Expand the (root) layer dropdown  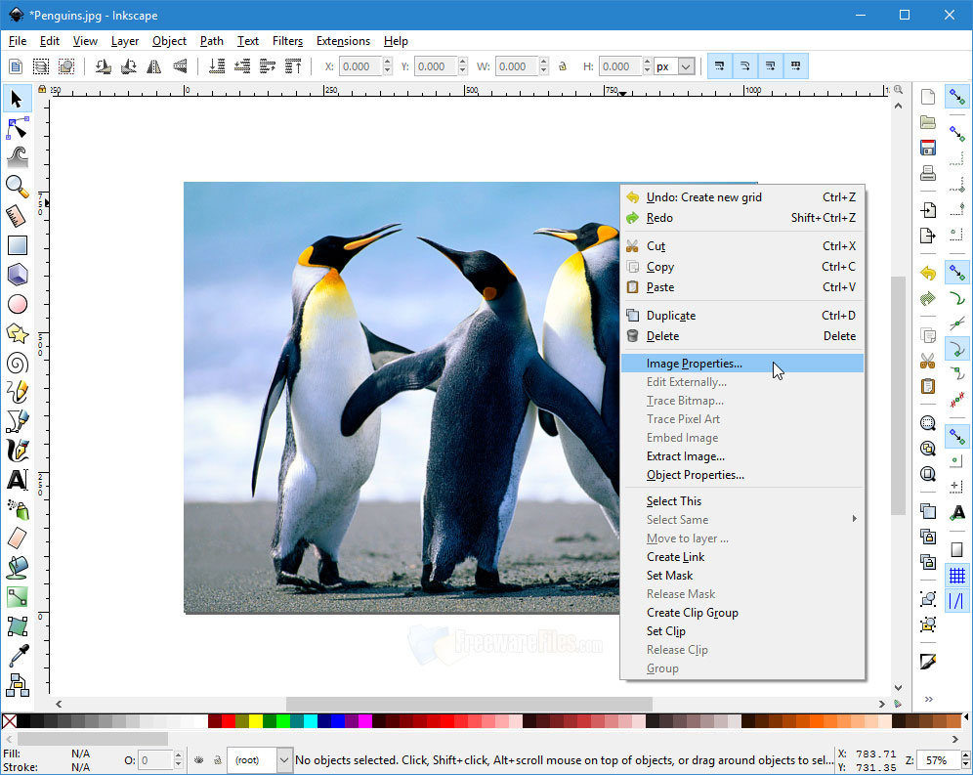[283, 759]
